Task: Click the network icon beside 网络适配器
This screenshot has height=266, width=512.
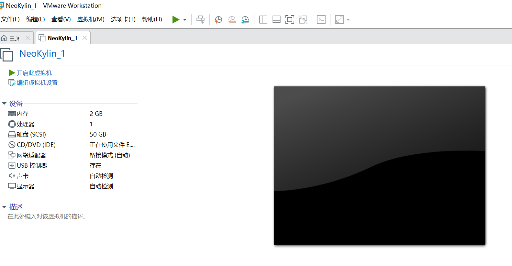Action: coord(12,155)
